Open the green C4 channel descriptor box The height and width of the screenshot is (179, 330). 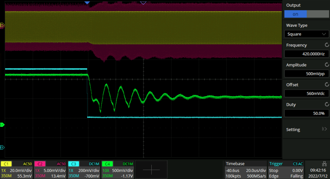click(117, 170)
